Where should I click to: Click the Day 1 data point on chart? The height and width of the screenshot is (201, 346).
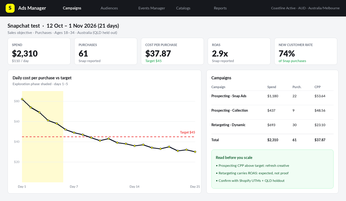(22, 99)
